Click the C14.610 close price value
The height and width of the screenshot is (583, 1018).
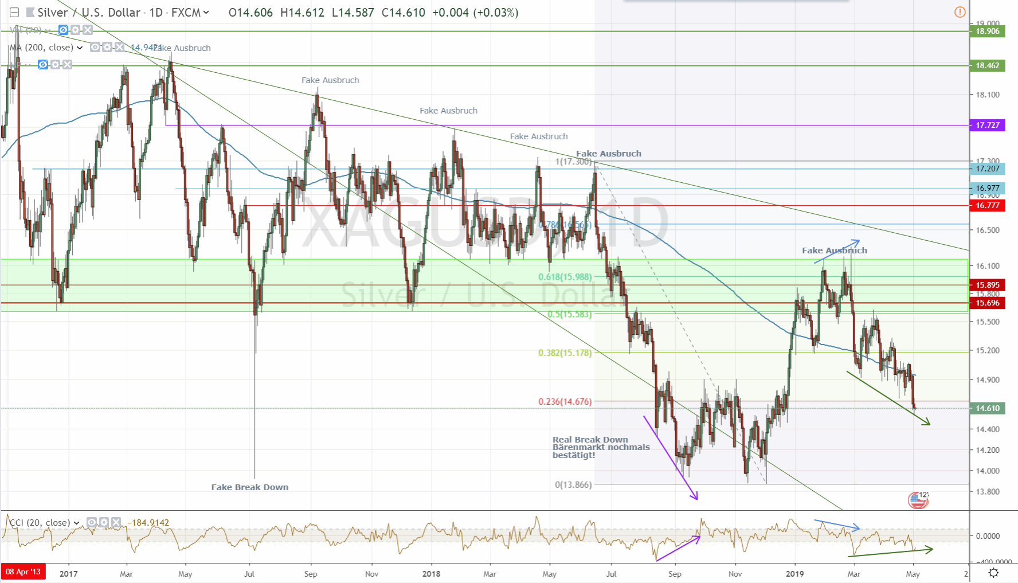point(404,13)
